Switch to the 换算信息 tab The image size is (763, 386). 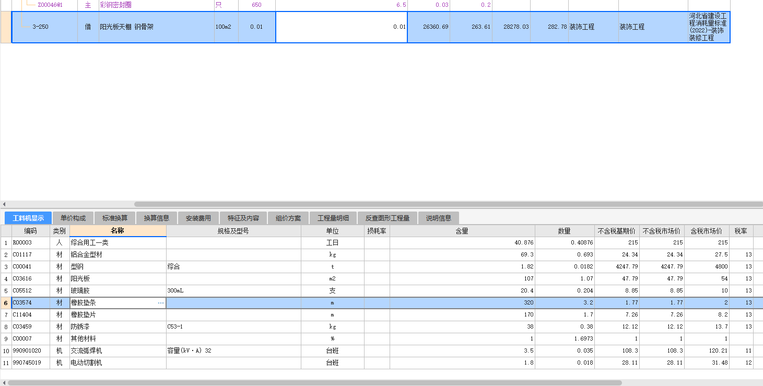pos(157,218)
